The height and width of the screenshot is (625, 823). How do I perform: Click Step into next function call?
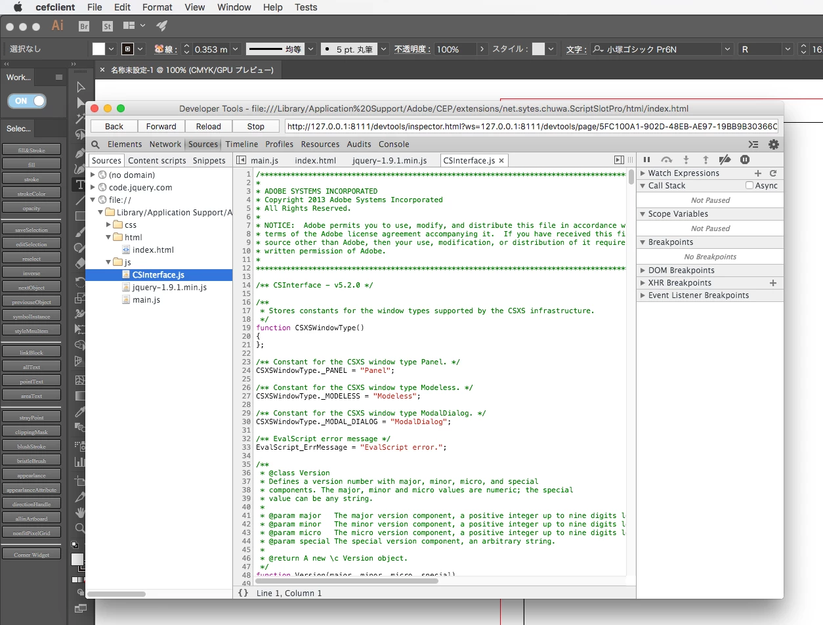(686, 160)
